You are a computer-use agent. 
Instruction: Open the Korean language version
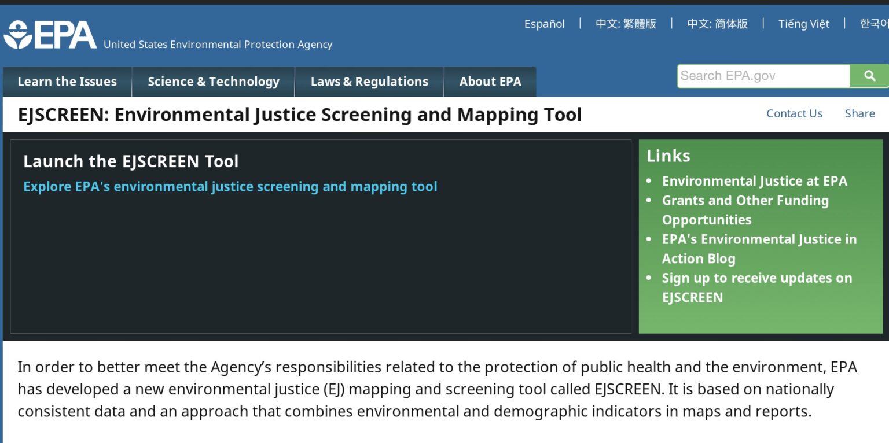pos(874,24)
